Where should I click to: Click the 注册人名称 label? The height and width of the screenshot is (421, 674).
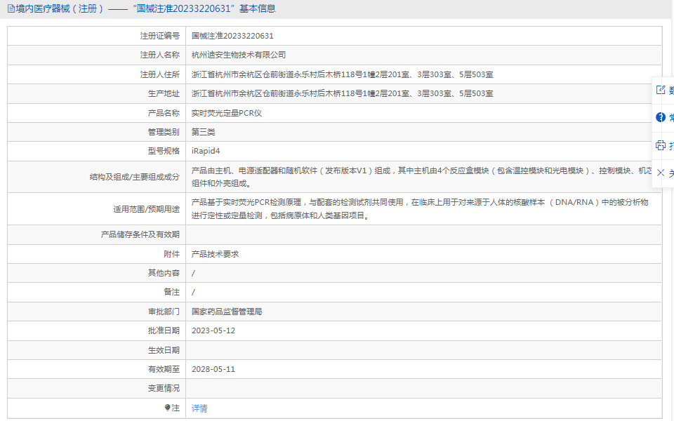[160, 55]
